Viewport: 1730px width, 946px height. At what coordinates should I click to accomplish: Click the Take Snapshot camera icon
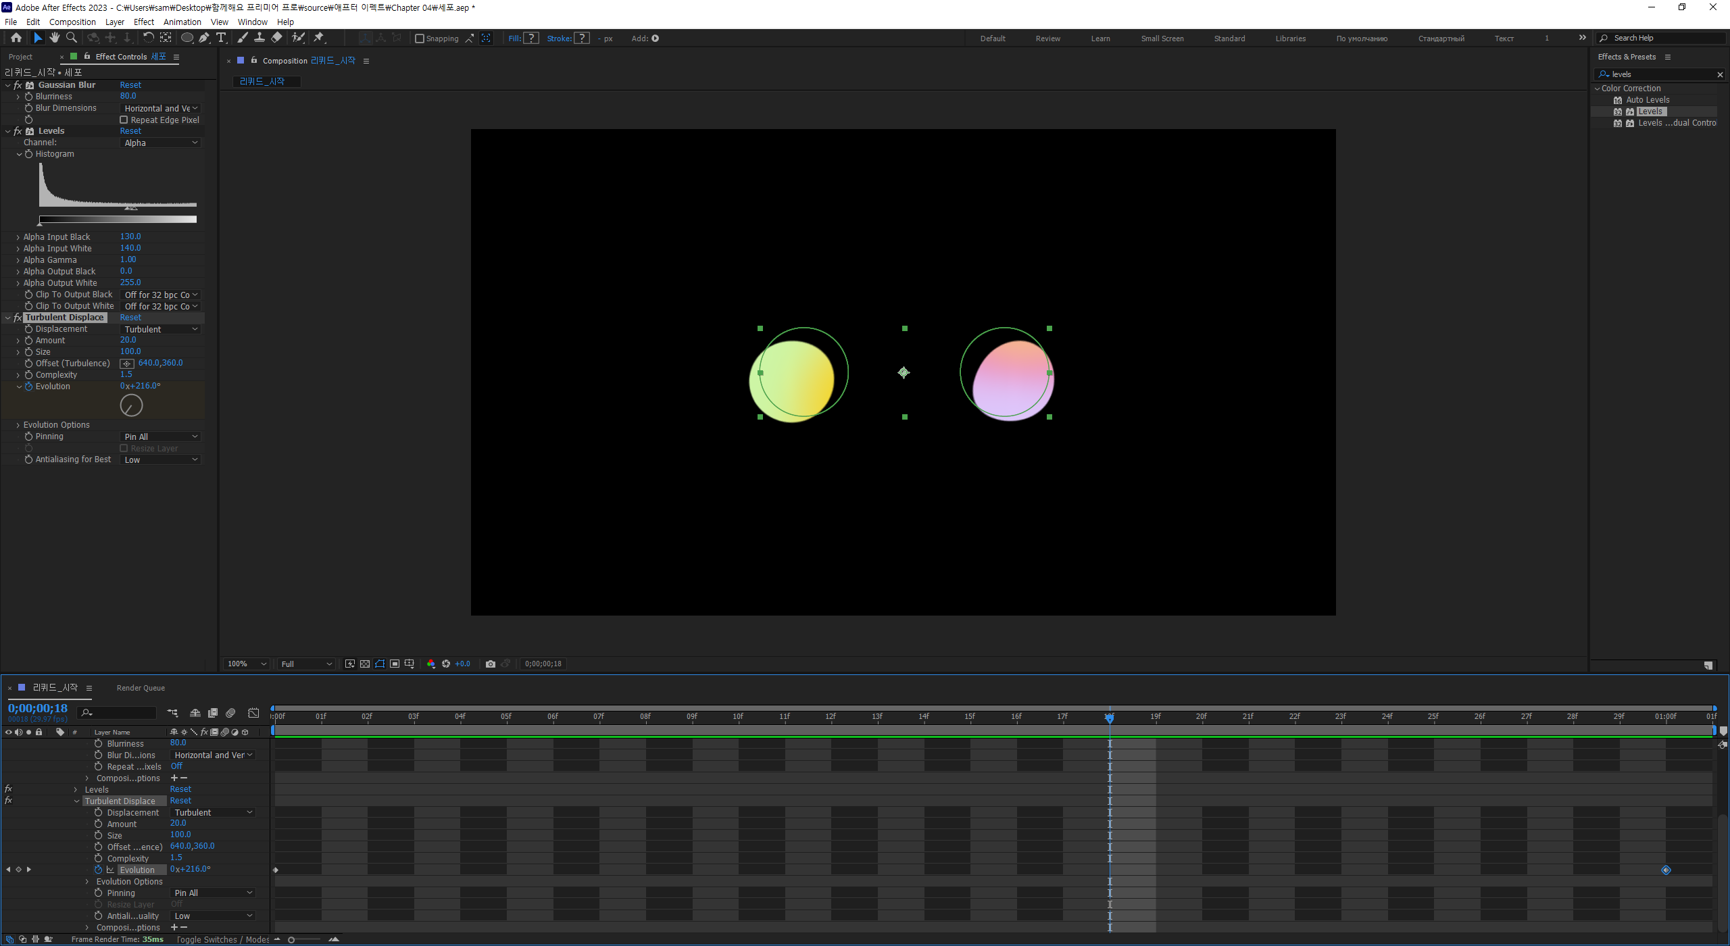click(491, 664)
